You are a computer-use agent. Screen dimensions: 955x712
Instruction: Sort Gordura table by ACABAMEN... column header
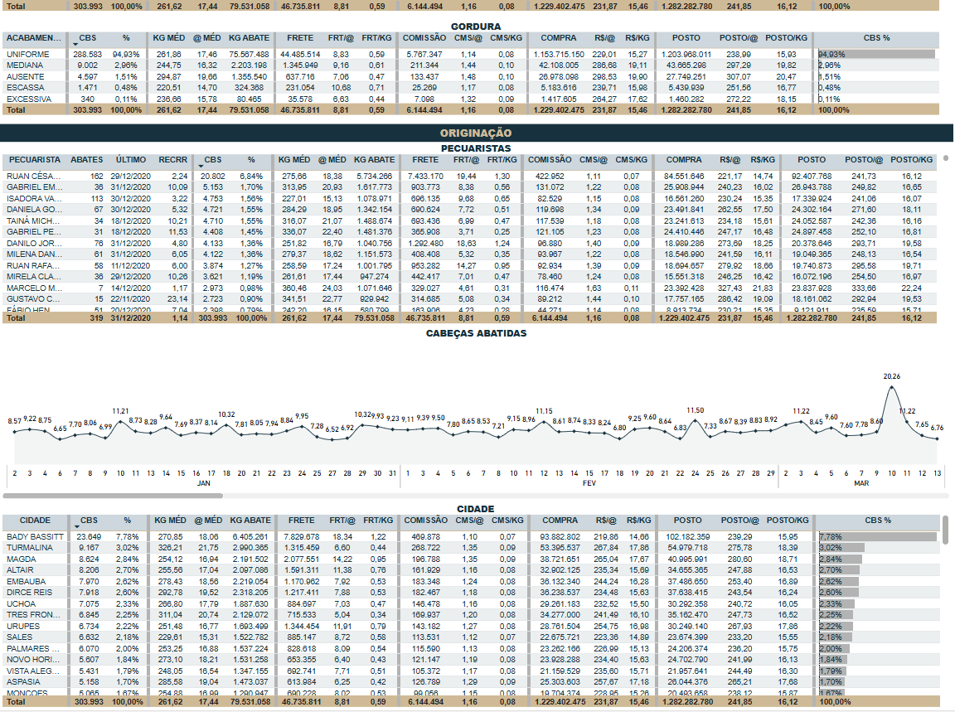tap(33, 38)
